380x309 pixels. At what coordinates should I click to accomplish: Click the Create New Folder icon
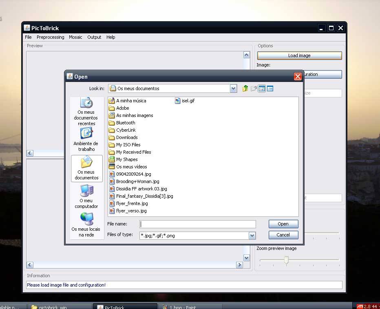[x=254, y=88]
